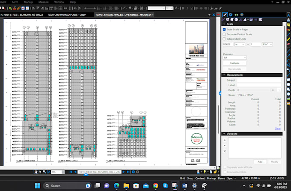Select the Dynamic Fill measurement tool
This screenshot has width=291, height=191.
(x=261, y=20)
